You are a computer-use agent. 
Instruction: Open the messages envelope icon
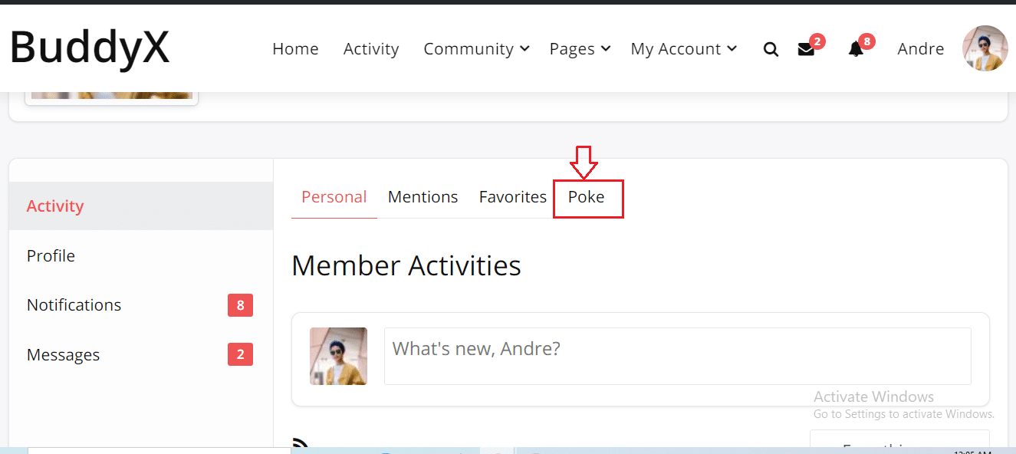point(806,49)
